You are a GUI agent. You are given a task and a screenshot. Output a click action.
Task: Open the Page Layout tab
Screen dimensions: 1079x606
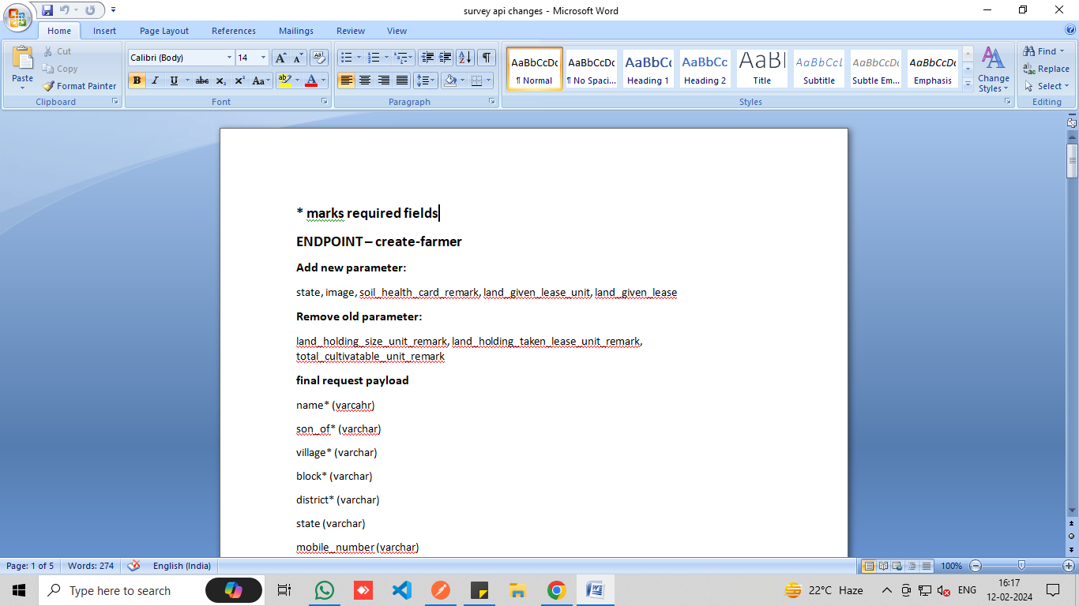click(164, 31)
